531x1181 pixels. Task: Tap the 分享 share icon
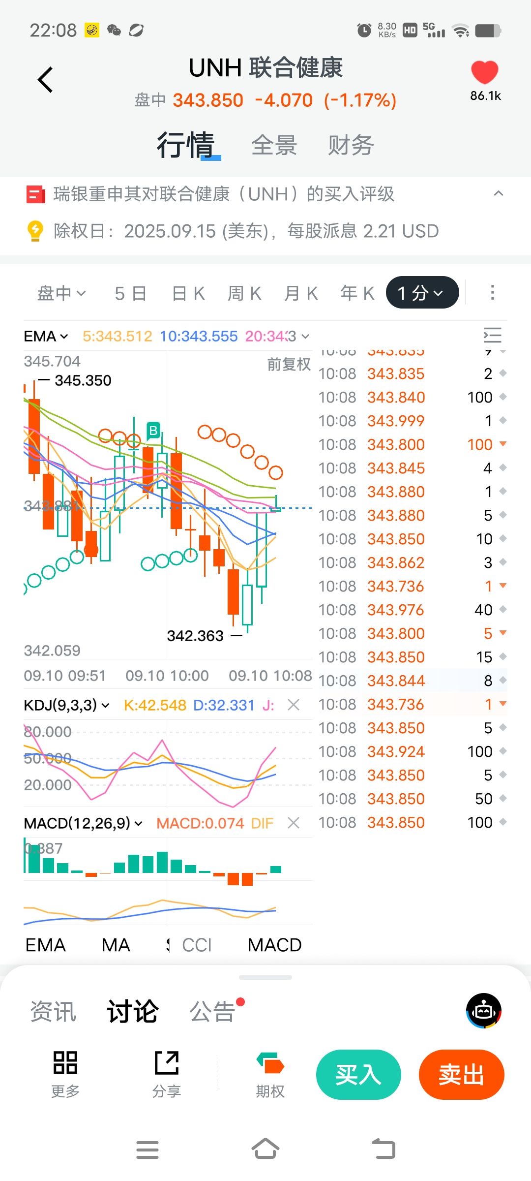[167, 1063]
